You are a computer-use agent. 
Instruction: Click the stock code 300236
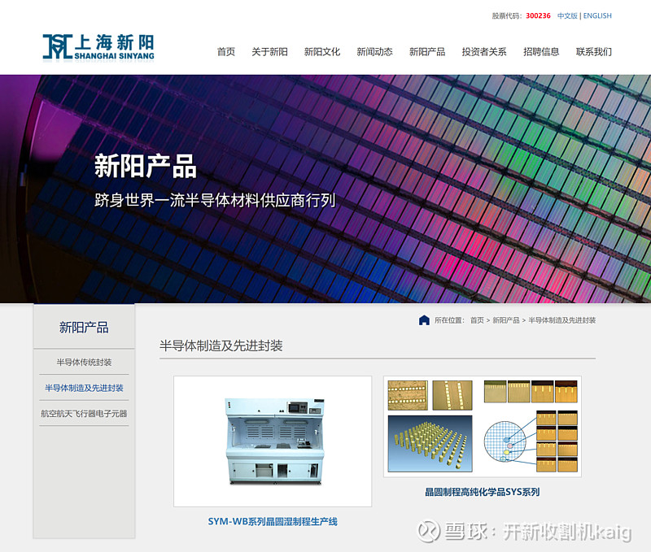tap(538, 15)
